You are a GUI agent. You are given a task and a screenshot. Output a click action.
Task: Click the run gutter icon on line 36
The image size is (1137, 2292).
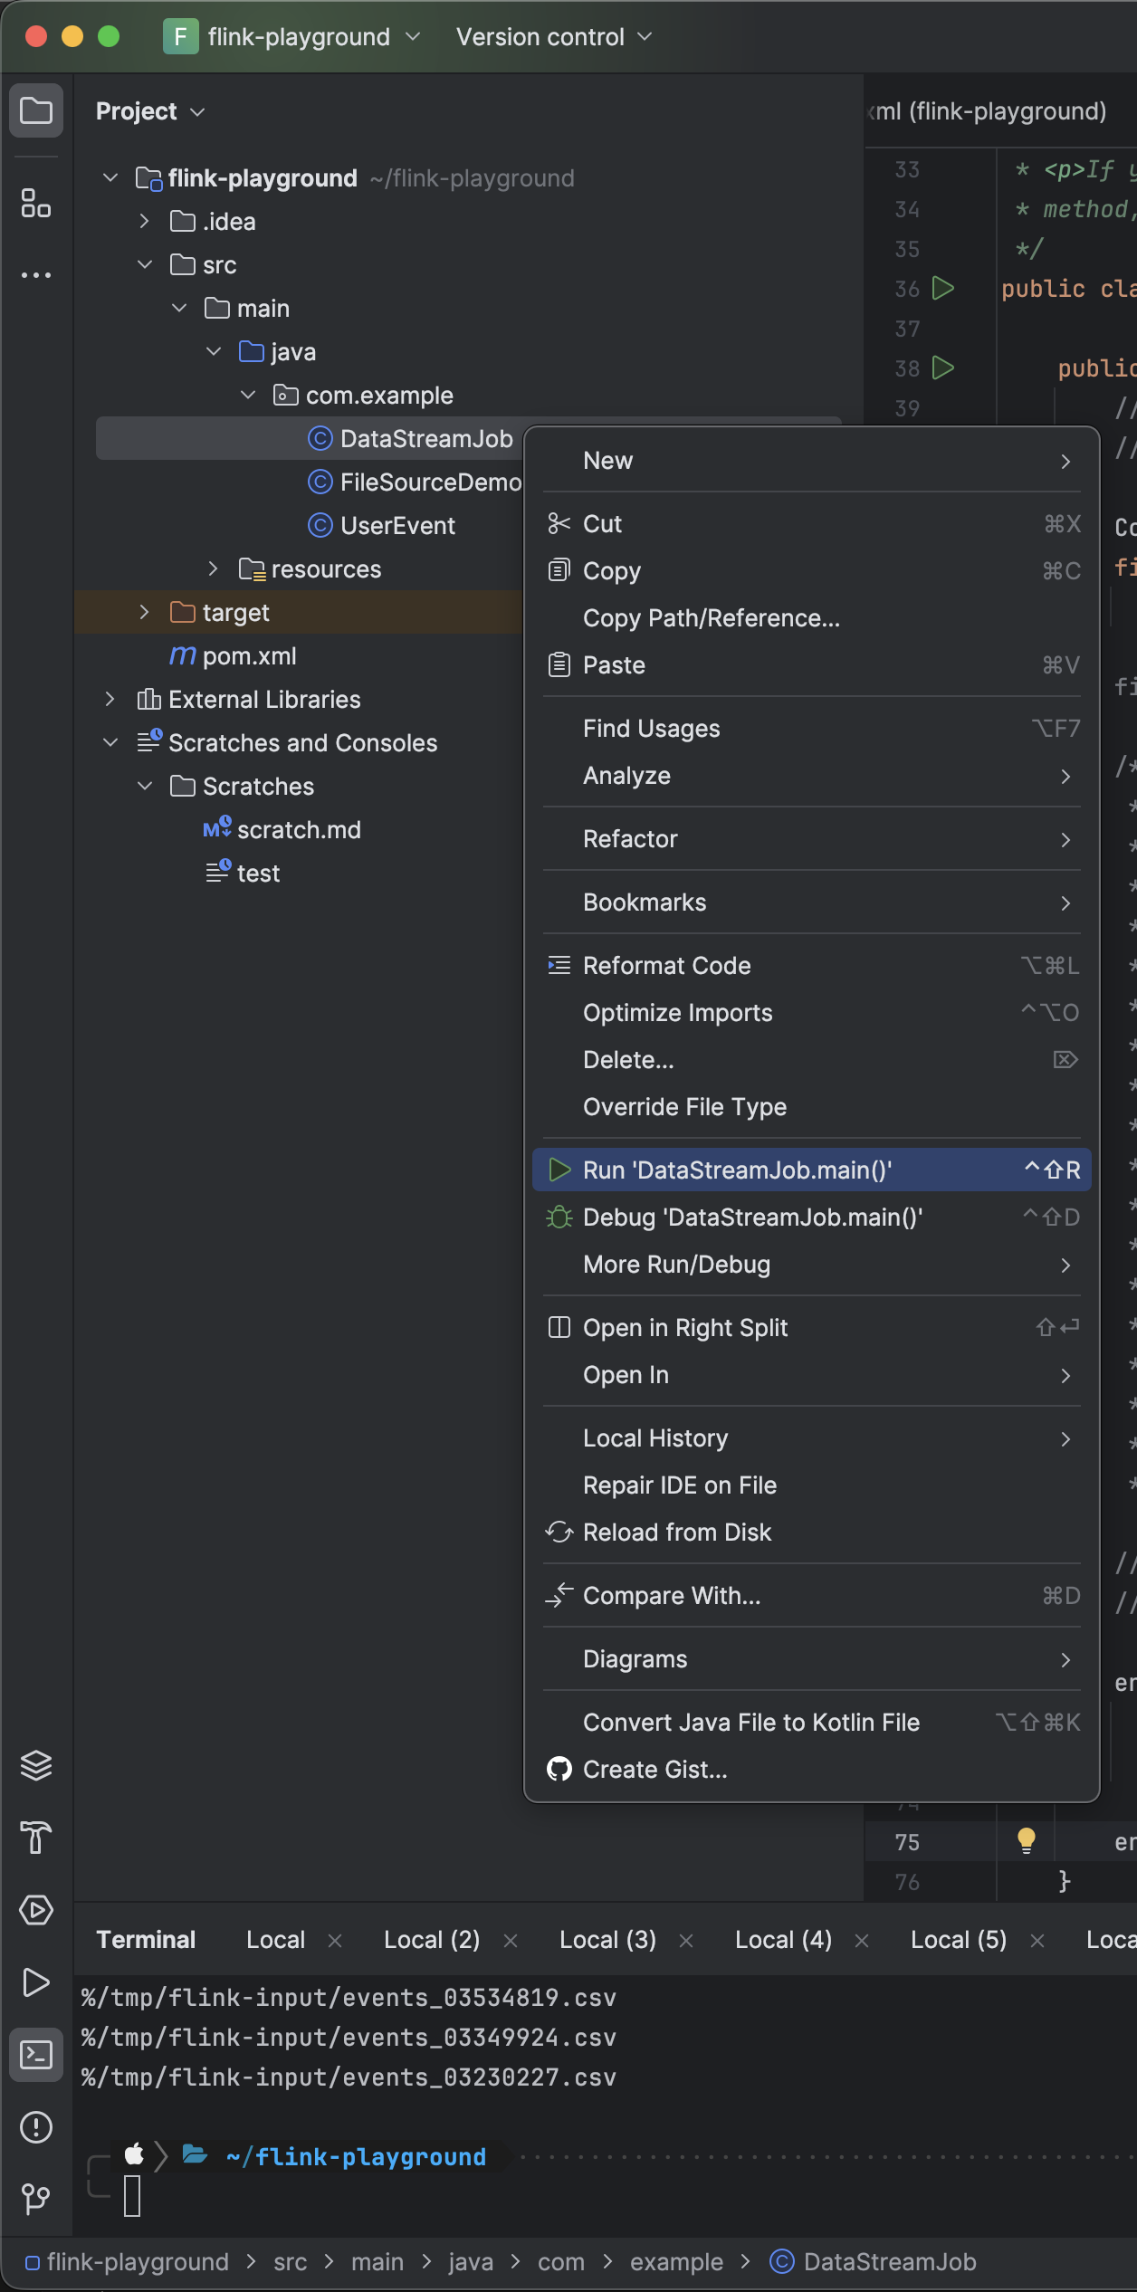[x=943, y=289]
